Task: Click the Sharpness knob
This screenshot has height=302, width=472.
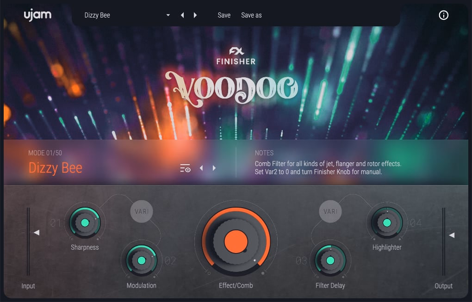Action: point(85,222)
